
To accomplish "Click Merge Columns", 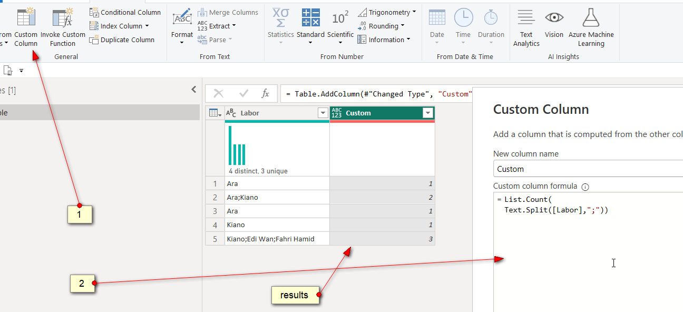I will point(228,12).
